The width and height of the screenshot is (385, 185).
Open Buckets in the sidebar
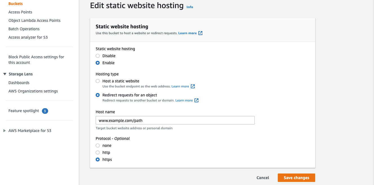tap(15, 4)
